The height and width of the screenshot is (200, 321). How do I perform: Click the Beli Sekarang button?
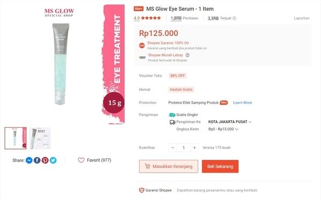click(x=220, y=166)
